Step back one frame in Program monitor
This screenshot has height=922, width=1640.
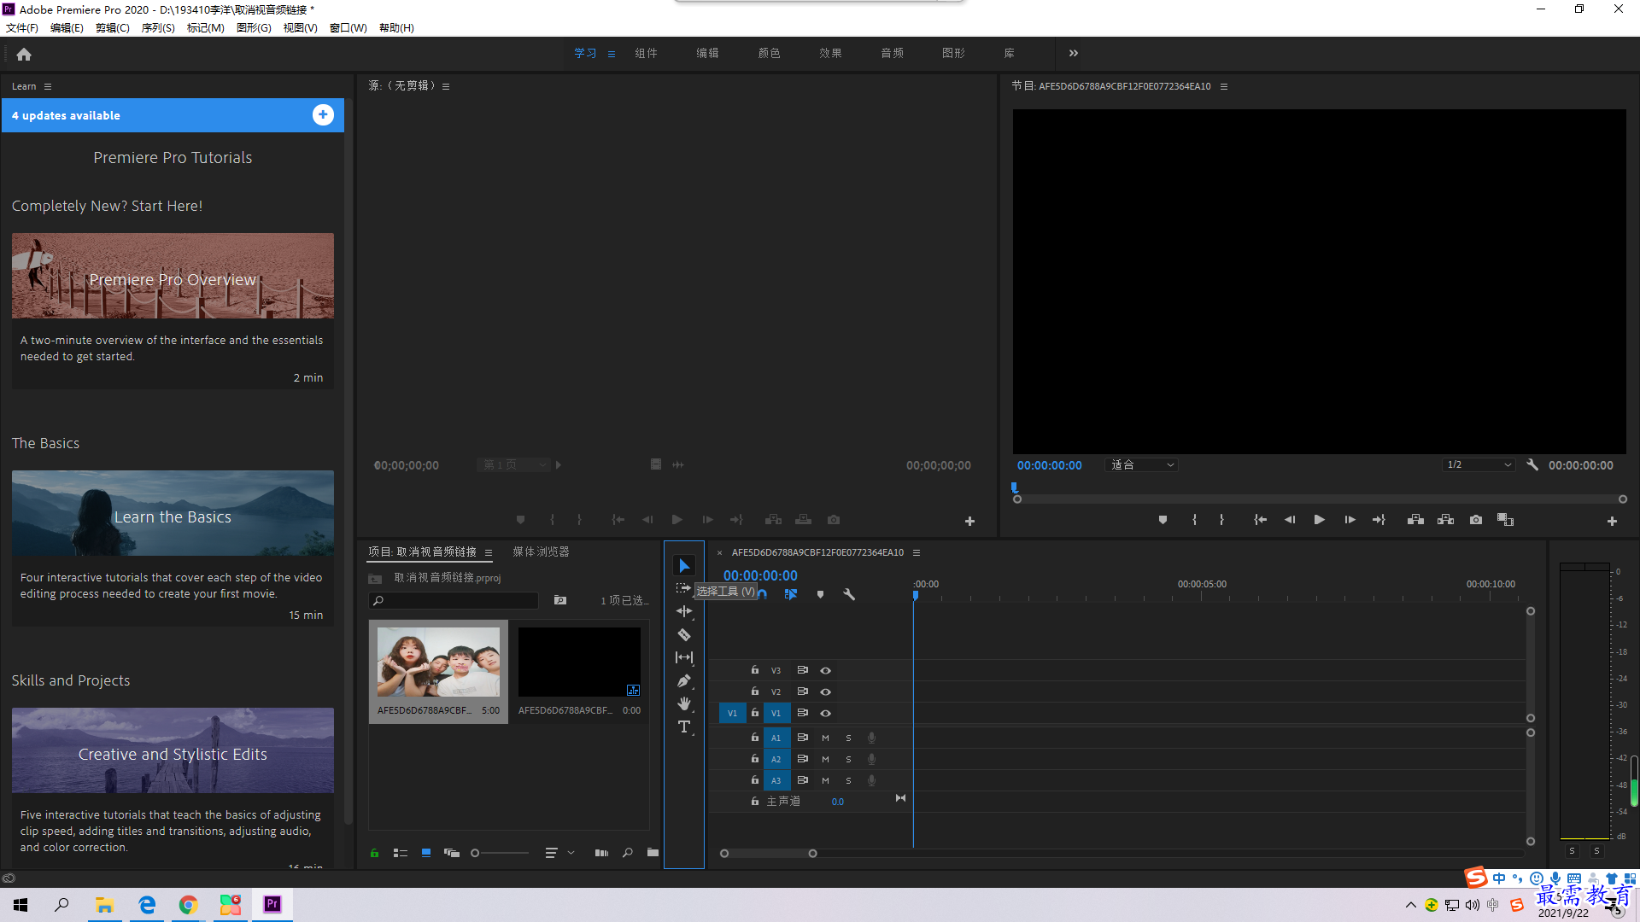click(1290, 520)
